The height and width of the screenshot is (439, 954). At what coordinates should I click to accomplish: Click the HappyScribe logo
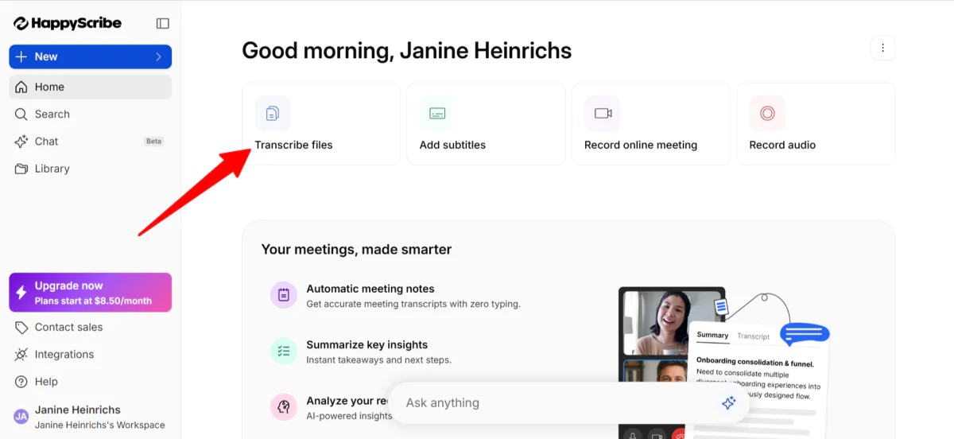(x=68, y=23)
